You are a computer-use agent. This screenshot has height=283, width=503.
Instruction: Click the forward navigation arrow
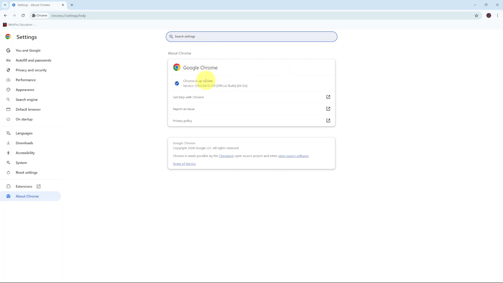coord(14,15)
